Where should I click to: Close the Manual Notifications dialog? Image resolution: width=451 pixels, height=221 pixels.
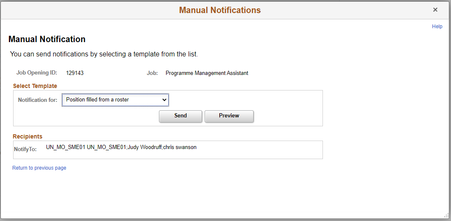coord(435,10)
